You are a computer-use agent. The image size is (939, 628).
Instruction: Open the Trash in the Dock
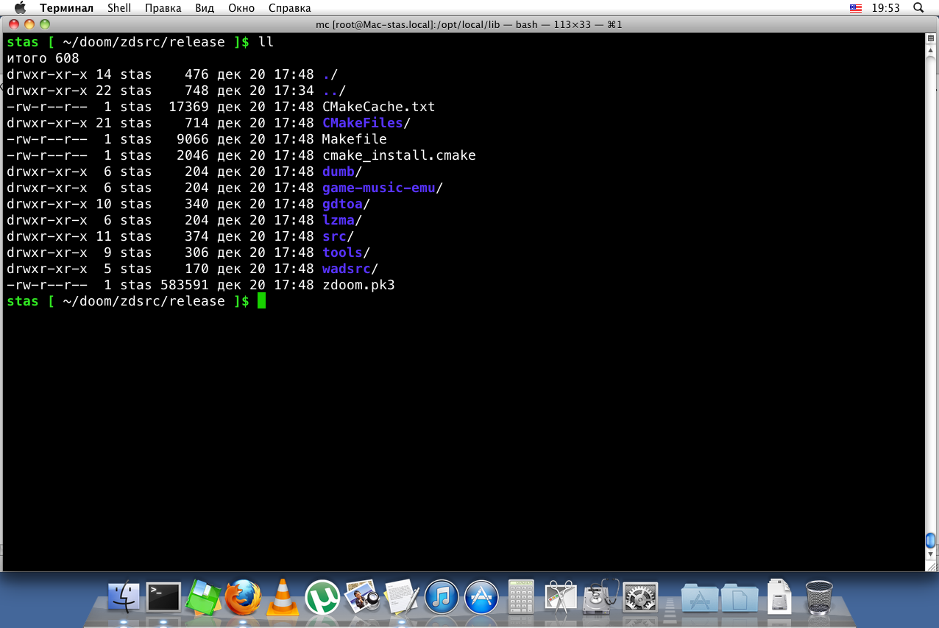[x=819, y=596]
